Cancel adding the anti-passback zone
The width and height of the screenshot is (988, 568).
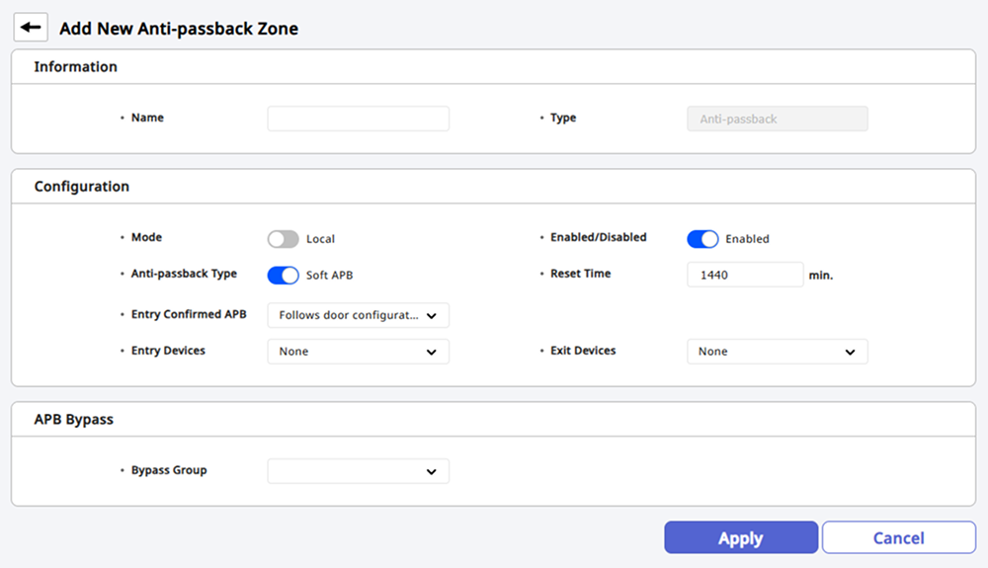(898, 538)
